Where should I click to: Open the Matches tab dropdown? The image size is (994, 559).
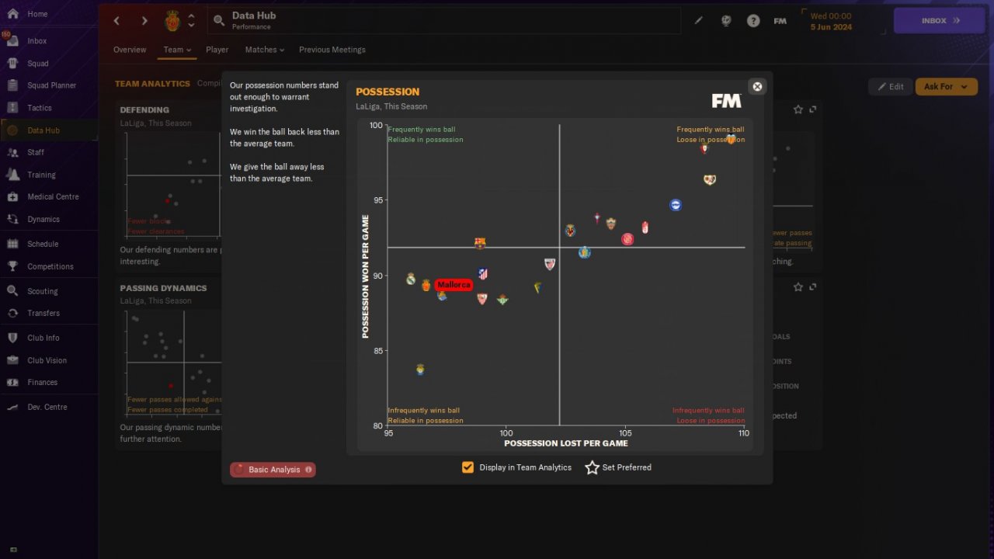265,50
